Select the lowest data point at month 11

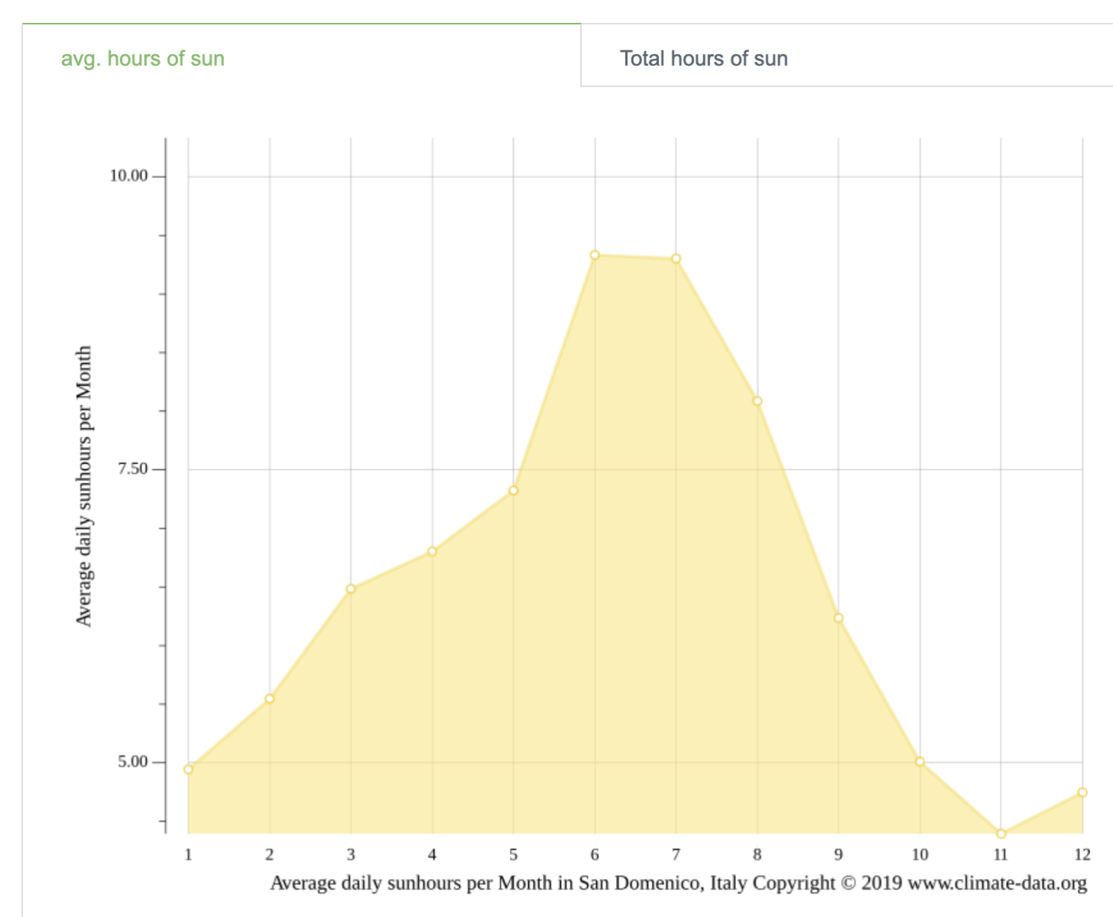[x=1001, y=834]
